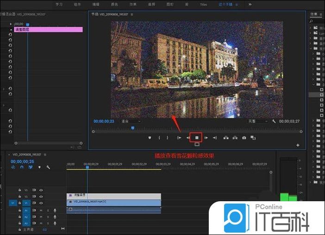Image resolution: width=325 pixels, height=235 pixels.
Task: Click the Export Frame camera icon
Action: tap(244, 137)
